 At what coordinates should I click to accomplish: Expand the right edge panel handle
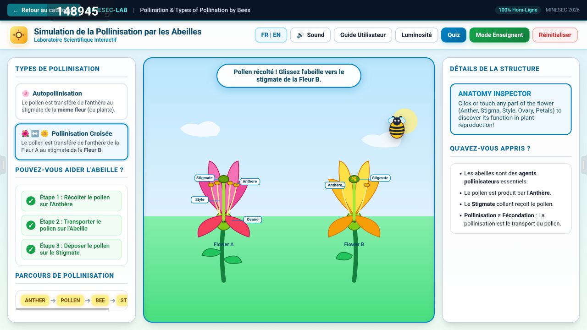[584, 165]
